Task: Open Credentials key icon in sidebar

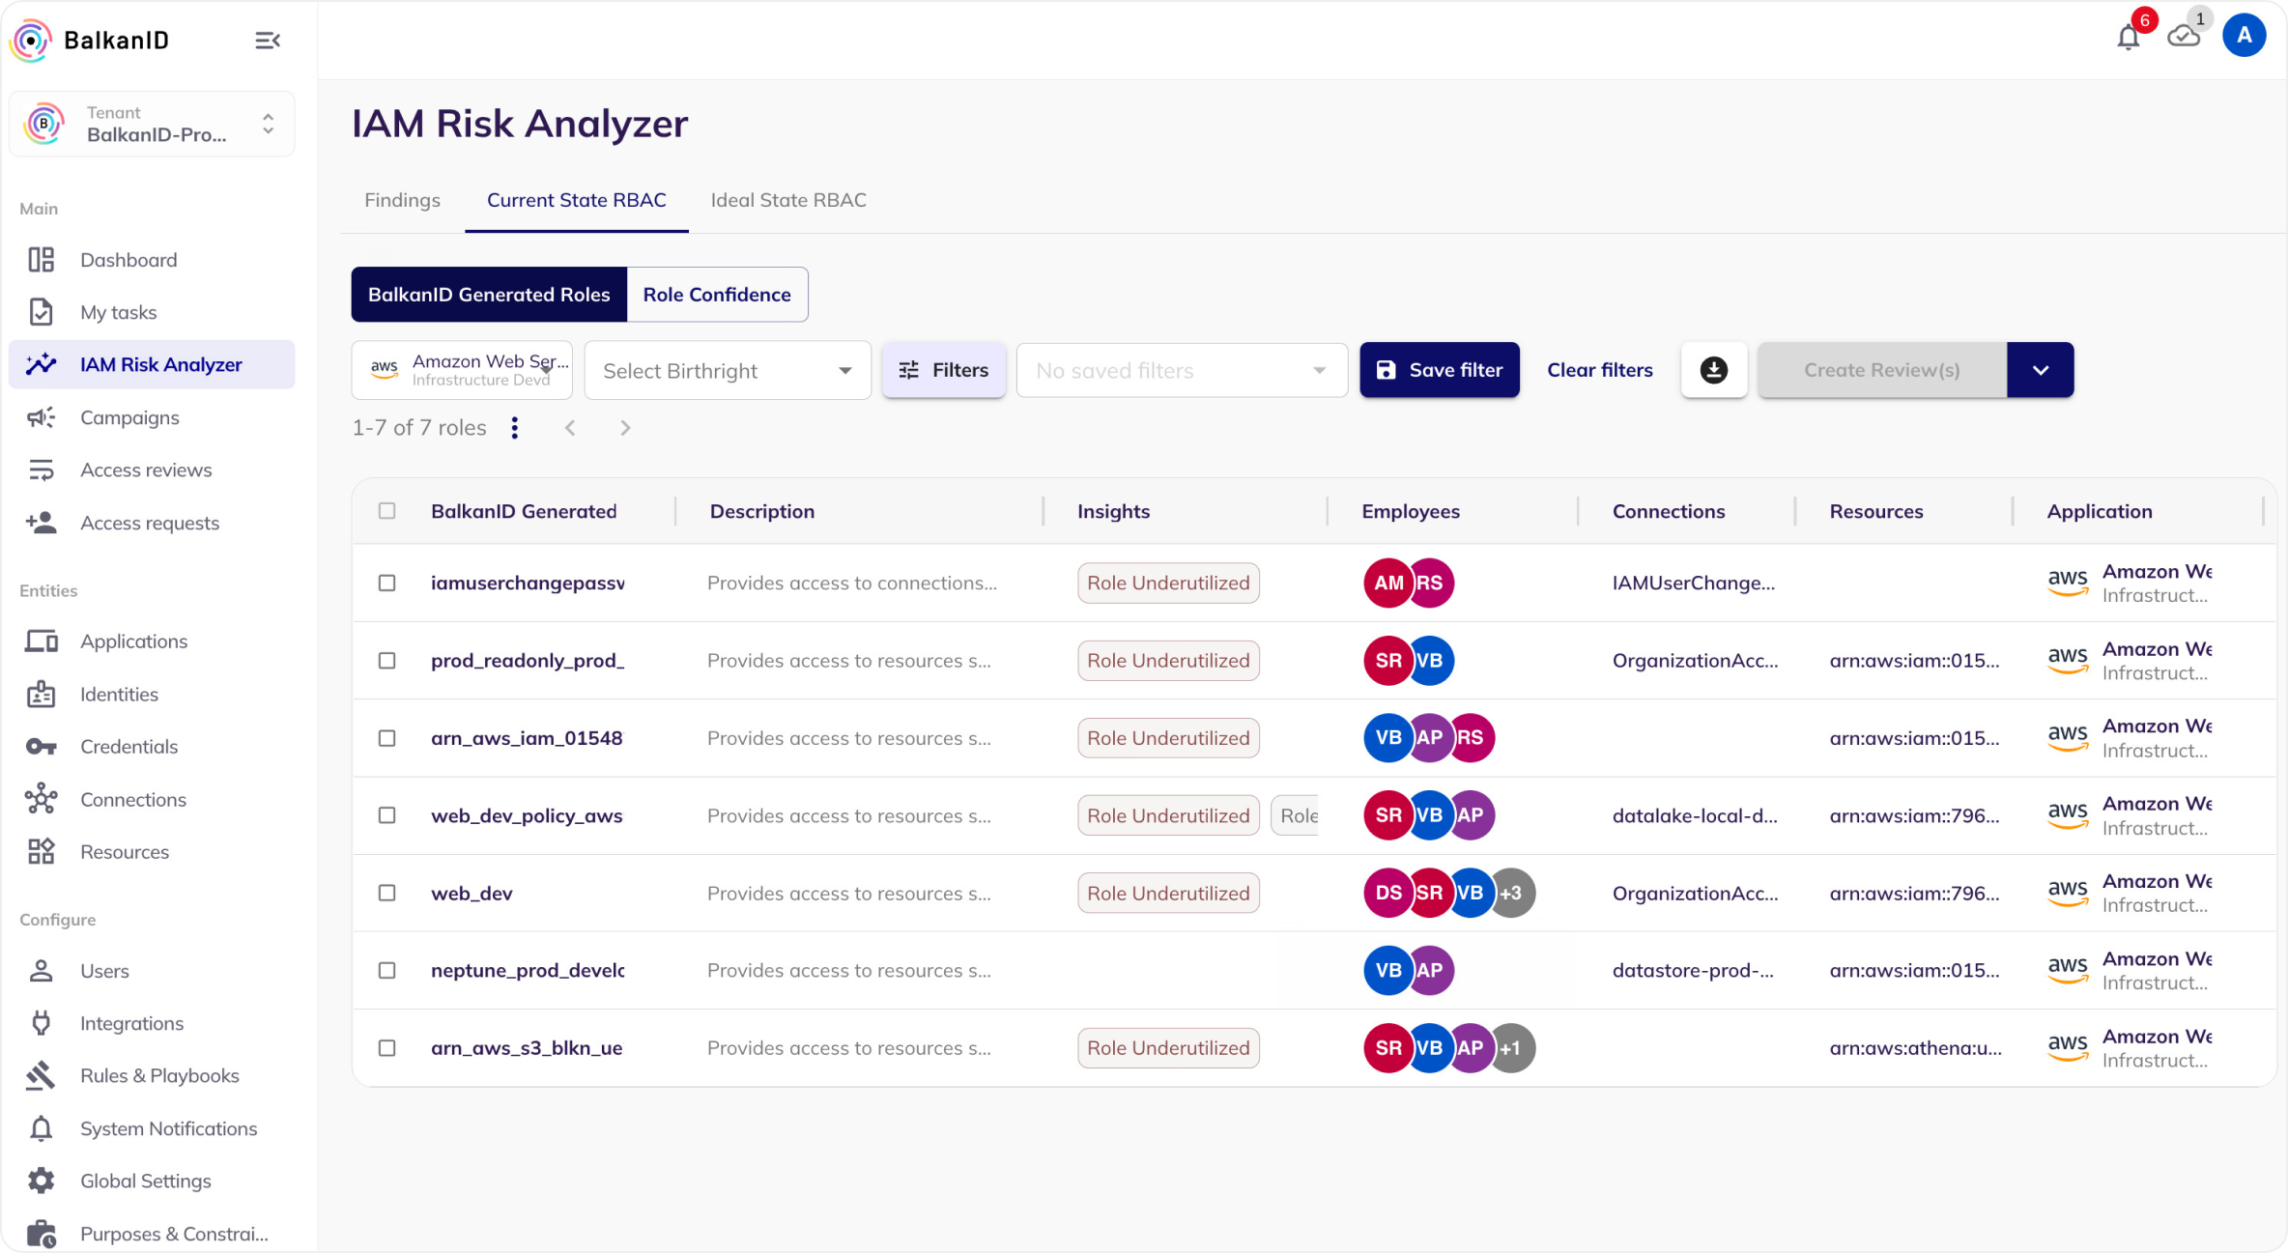Action: (42, 747)
